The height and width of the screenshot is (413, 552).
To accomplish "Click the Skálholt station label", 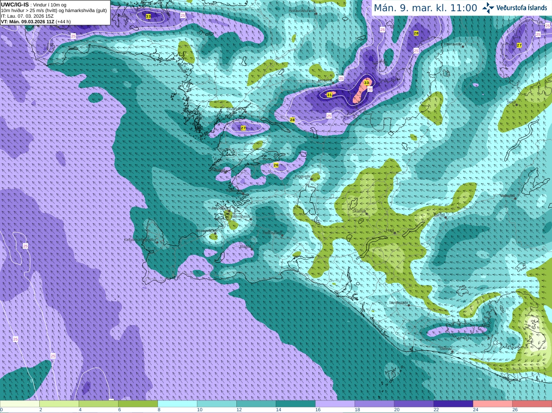I will (x=359, y=211).
